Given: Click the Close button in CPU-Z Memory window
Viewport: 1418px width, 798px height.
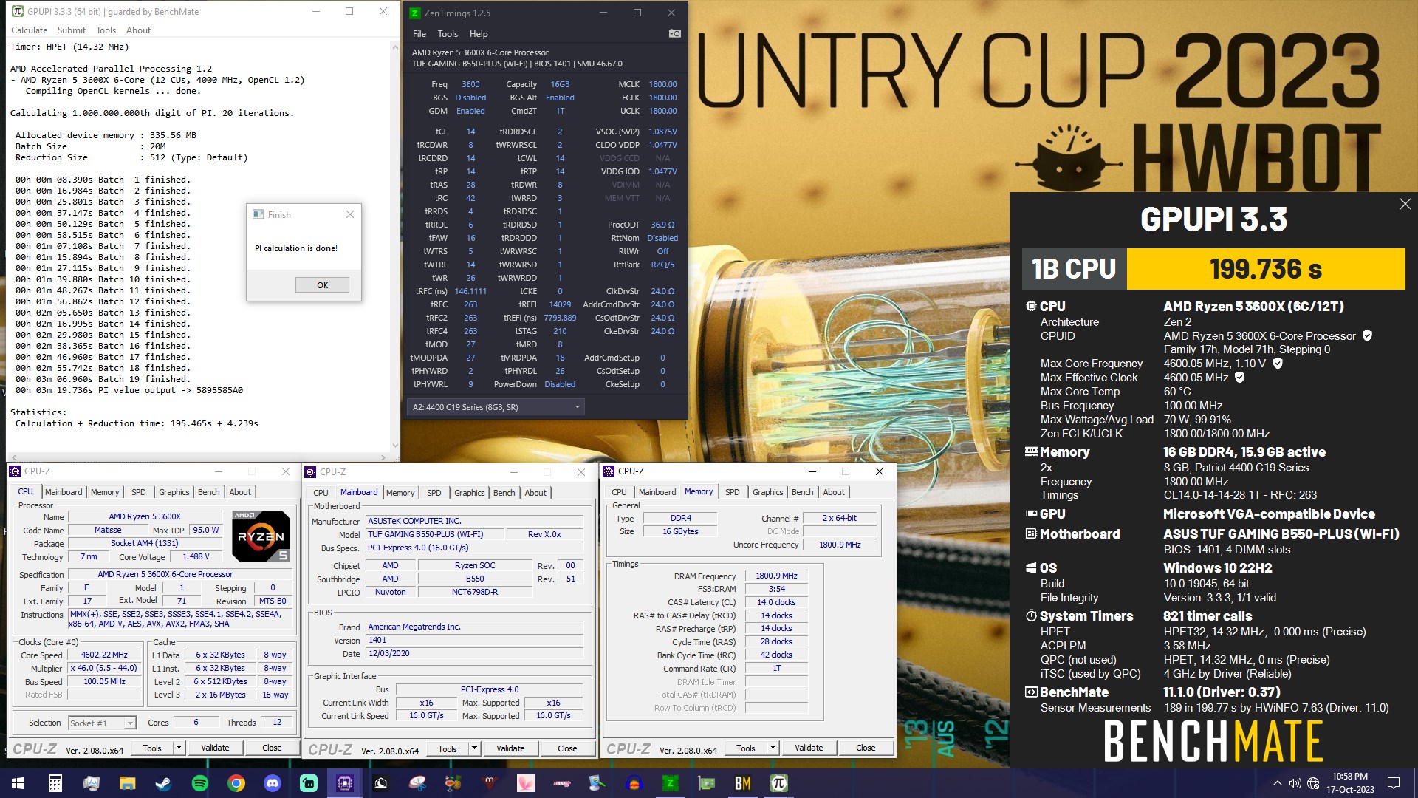Looking at the screenshot, I should 866,748.
